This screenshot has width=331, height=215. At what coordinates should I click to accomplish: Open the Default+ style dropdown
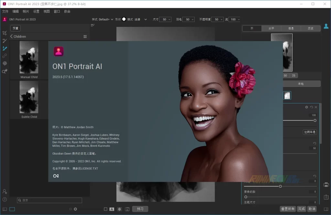[106, 19]
